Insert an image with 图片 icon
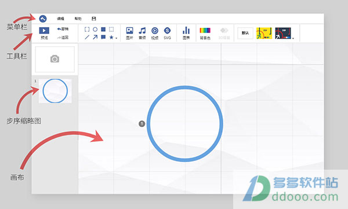This screenshot has height=209, width=348. [129, 33]
